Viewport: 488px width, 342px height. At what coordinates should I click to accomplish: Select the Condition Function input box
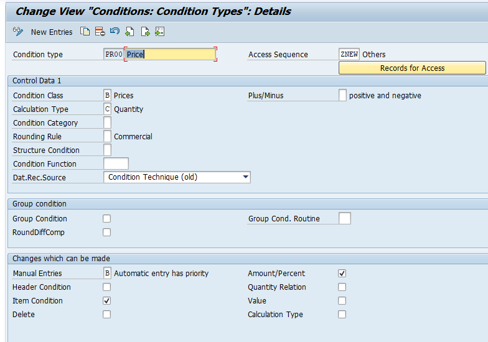[116, 164]
